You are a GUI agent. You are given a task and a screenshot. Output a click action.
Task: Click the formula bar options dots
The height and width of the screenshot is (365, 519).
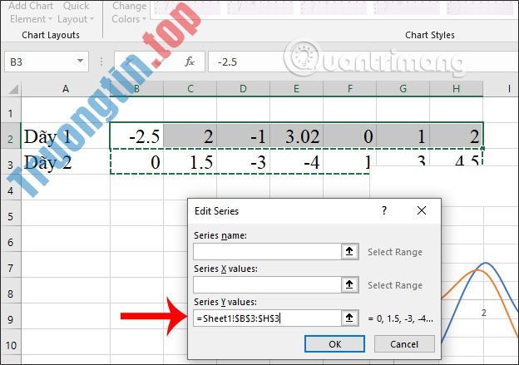tap(101, 62)
